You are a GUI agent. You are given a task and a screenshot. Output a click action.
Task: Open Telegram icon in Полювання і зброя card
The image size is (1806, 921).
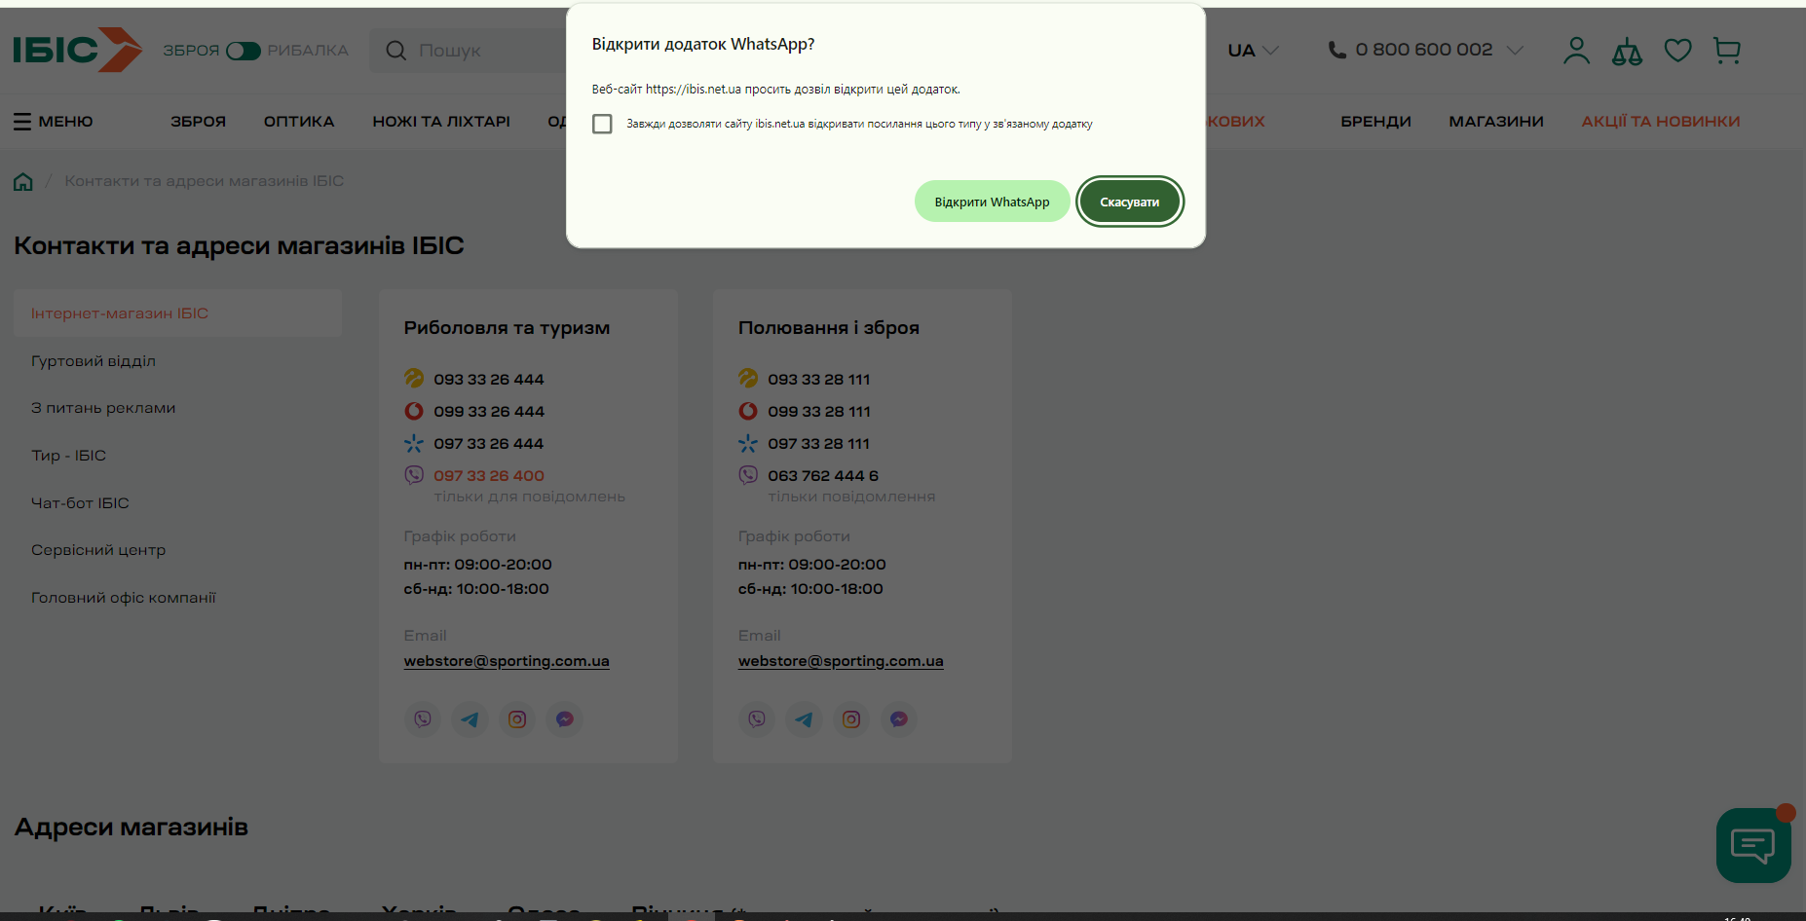[x=804, y=719]
